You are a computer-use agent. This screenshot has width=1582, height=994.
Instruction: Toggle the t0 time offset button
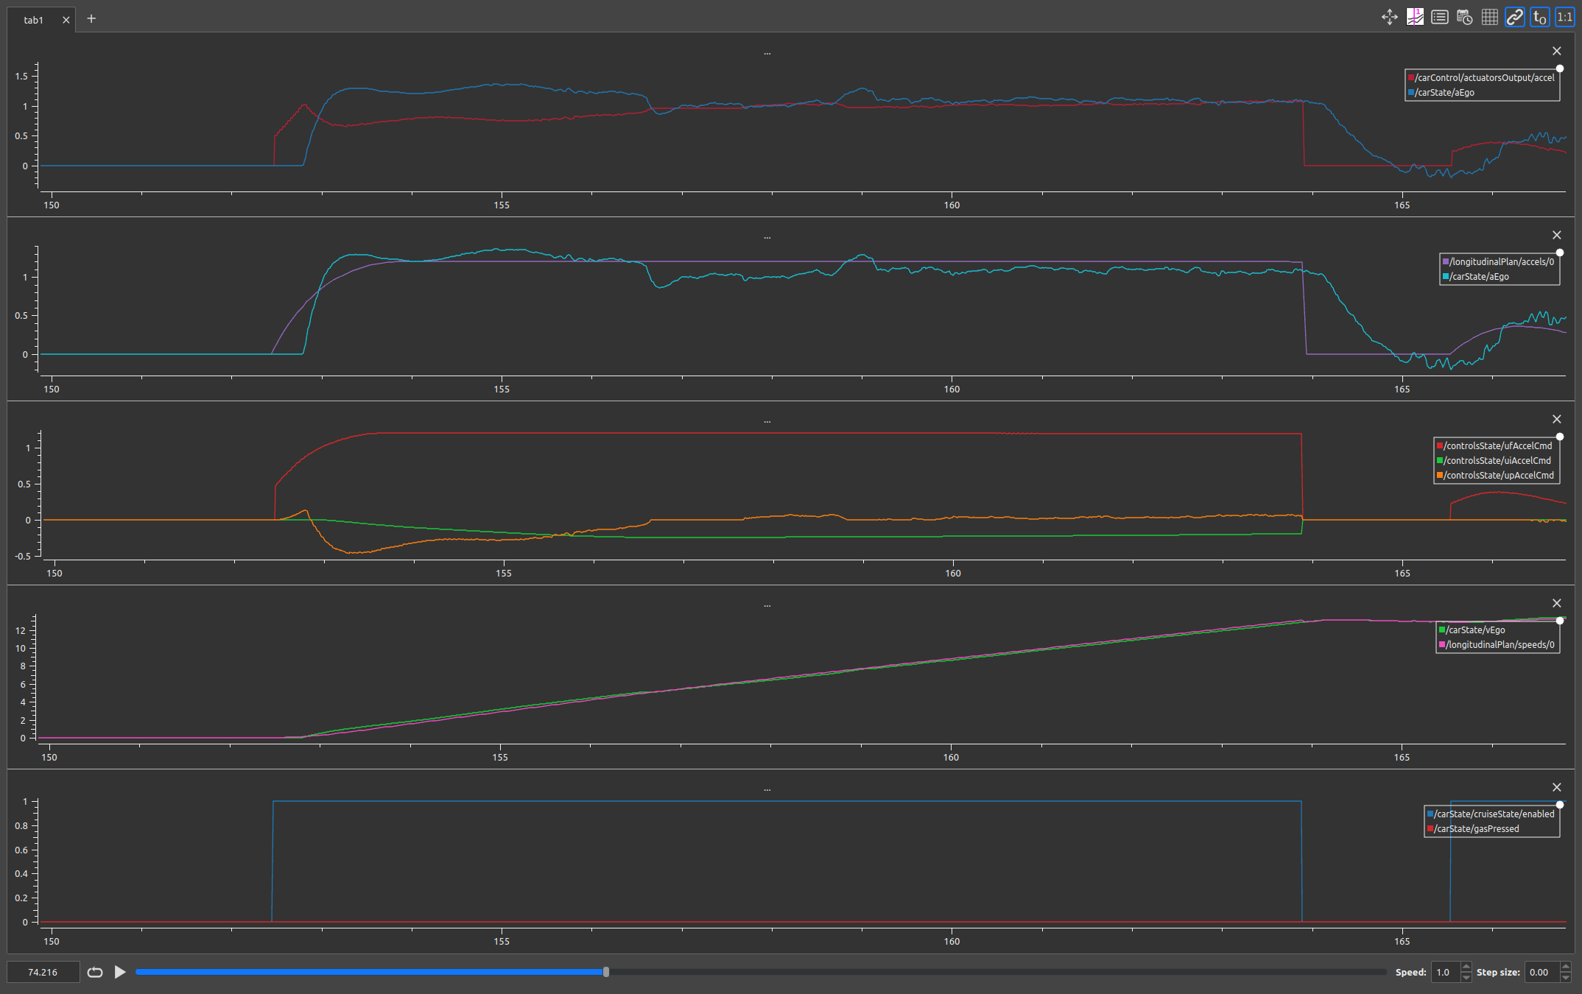1539,18
